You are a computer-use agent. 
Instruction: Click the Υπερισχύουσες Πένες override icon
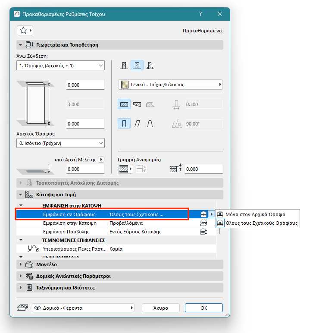pos(34,248)
